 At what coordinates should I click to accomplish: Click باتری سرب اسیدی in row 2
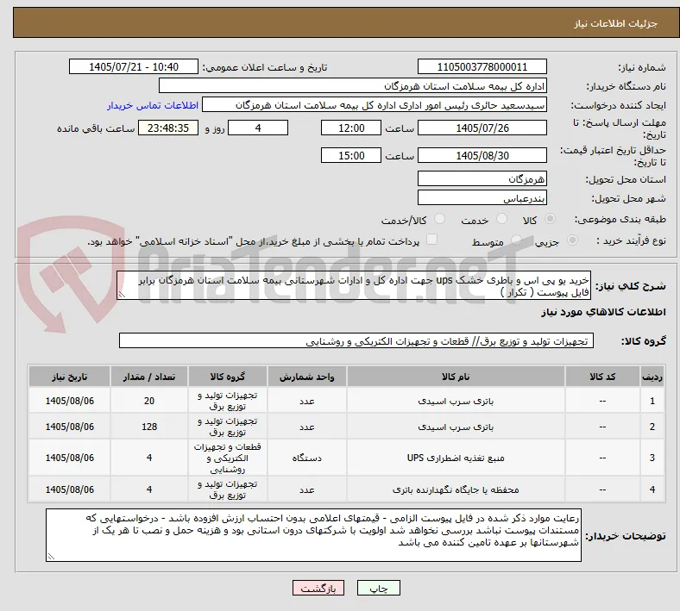(x=456, y=427)
